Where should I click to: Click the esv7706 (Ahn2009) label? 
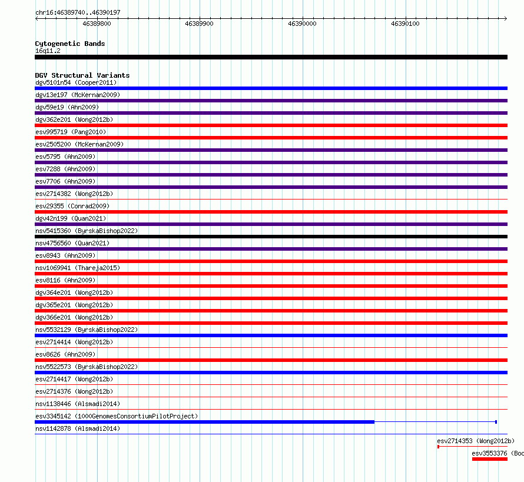tap(65, 181)
